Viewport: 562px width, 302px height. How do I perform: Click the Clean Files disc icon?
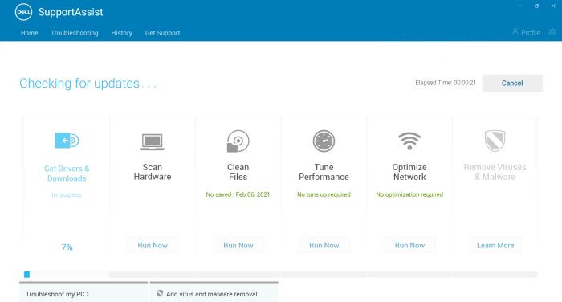(238, 141)
